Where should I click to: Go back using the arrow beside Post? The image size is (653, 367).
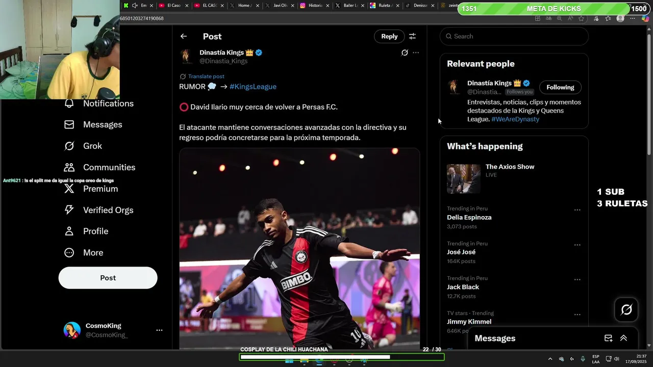click(x=184, y=36)
